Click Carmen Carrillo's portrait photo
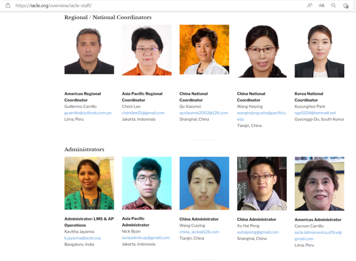Image resolution: width=356 pixels, height=261 pixels. (319, 184)
